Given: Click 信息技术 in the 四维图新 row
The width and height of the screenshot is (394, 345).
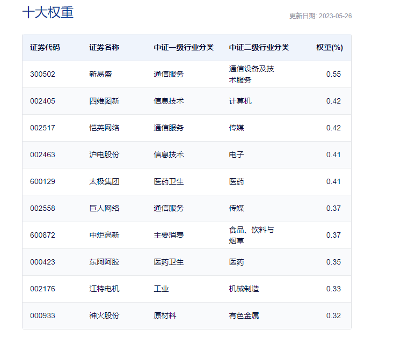Looking at the screenshot, I should click(169, 101).
